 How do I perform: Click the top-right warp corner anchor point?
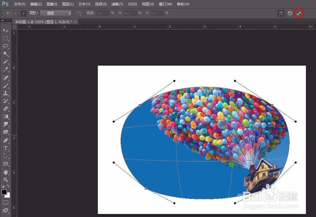272,105
